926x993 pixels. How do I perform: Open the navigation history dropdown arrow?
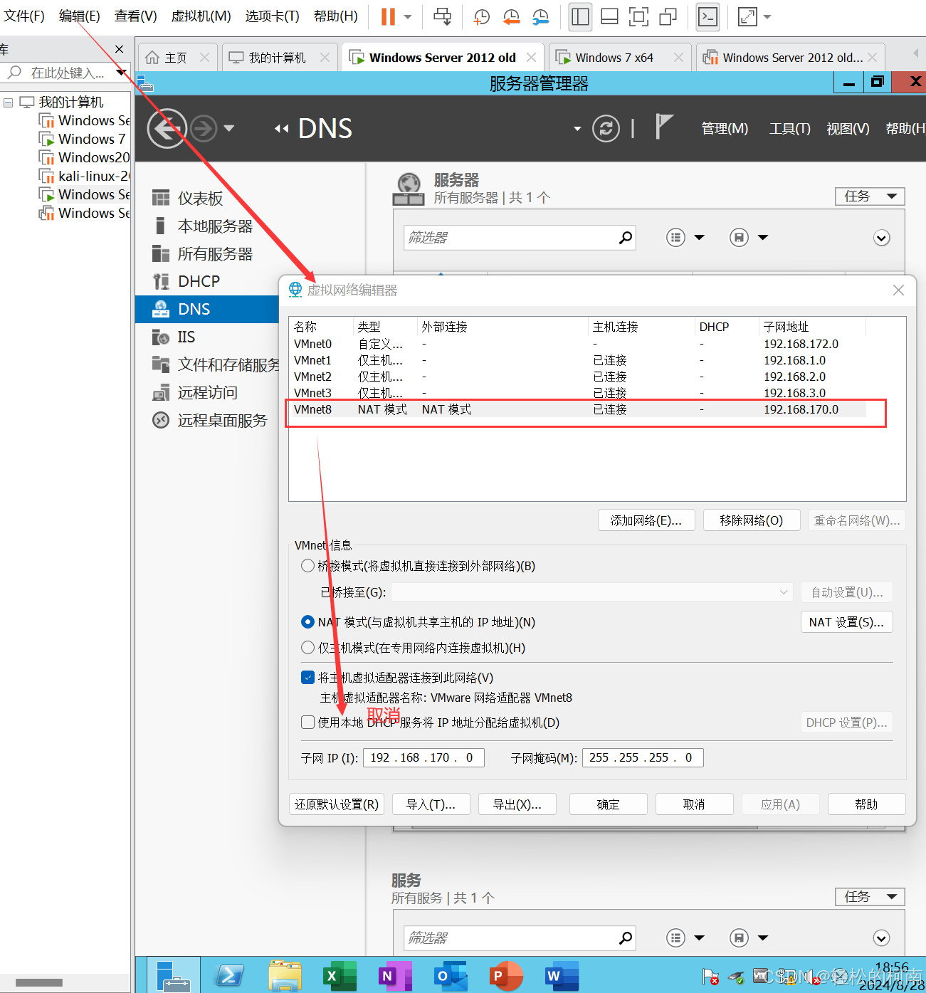228,129
